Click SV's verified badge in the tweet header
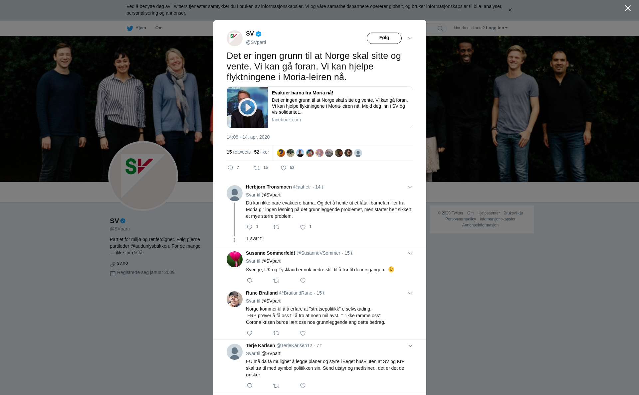The height and width of the screenshot is (395, 639). point(259,34)
